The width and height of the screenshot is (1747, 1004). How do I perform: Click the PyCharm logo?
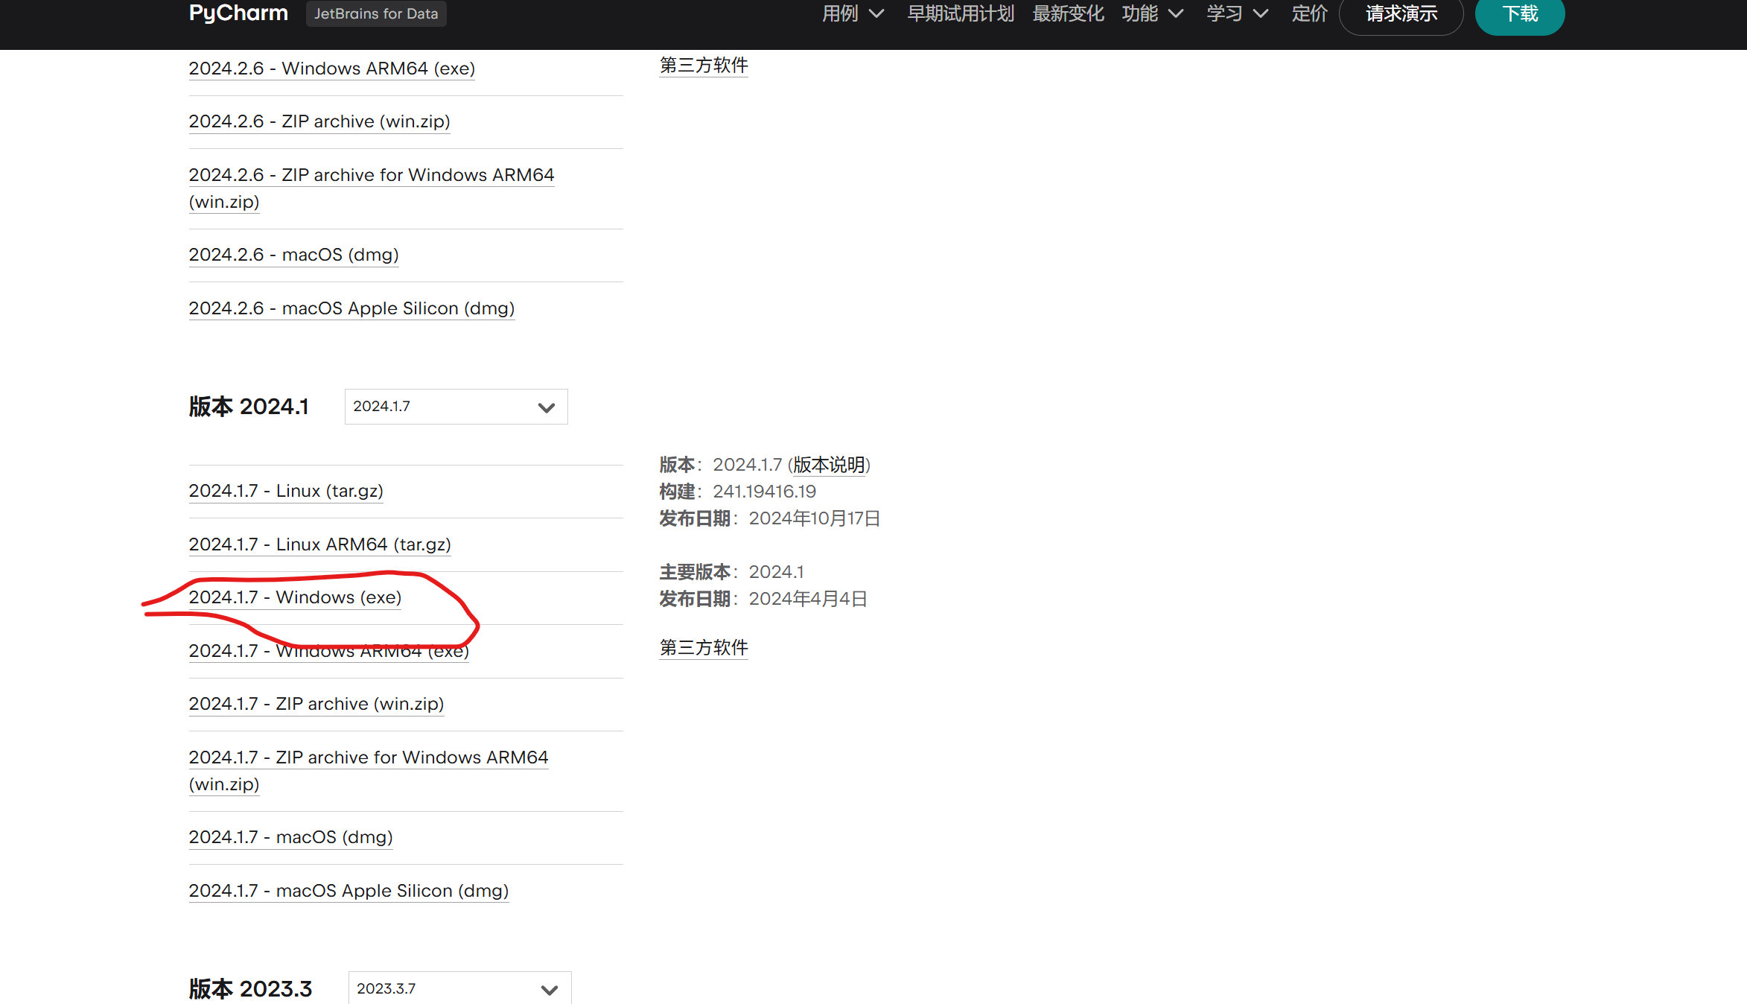point(238,13)
